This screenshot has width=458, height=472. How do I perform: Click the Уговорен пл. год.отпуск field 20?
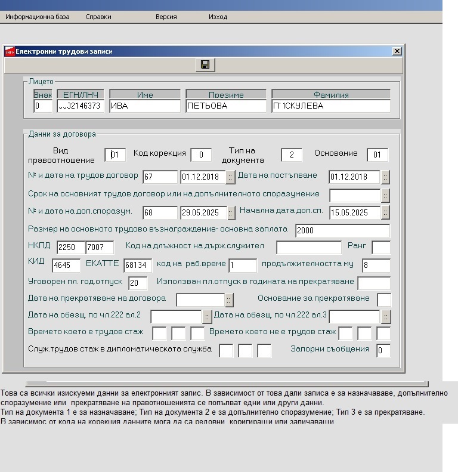point(138,283)
